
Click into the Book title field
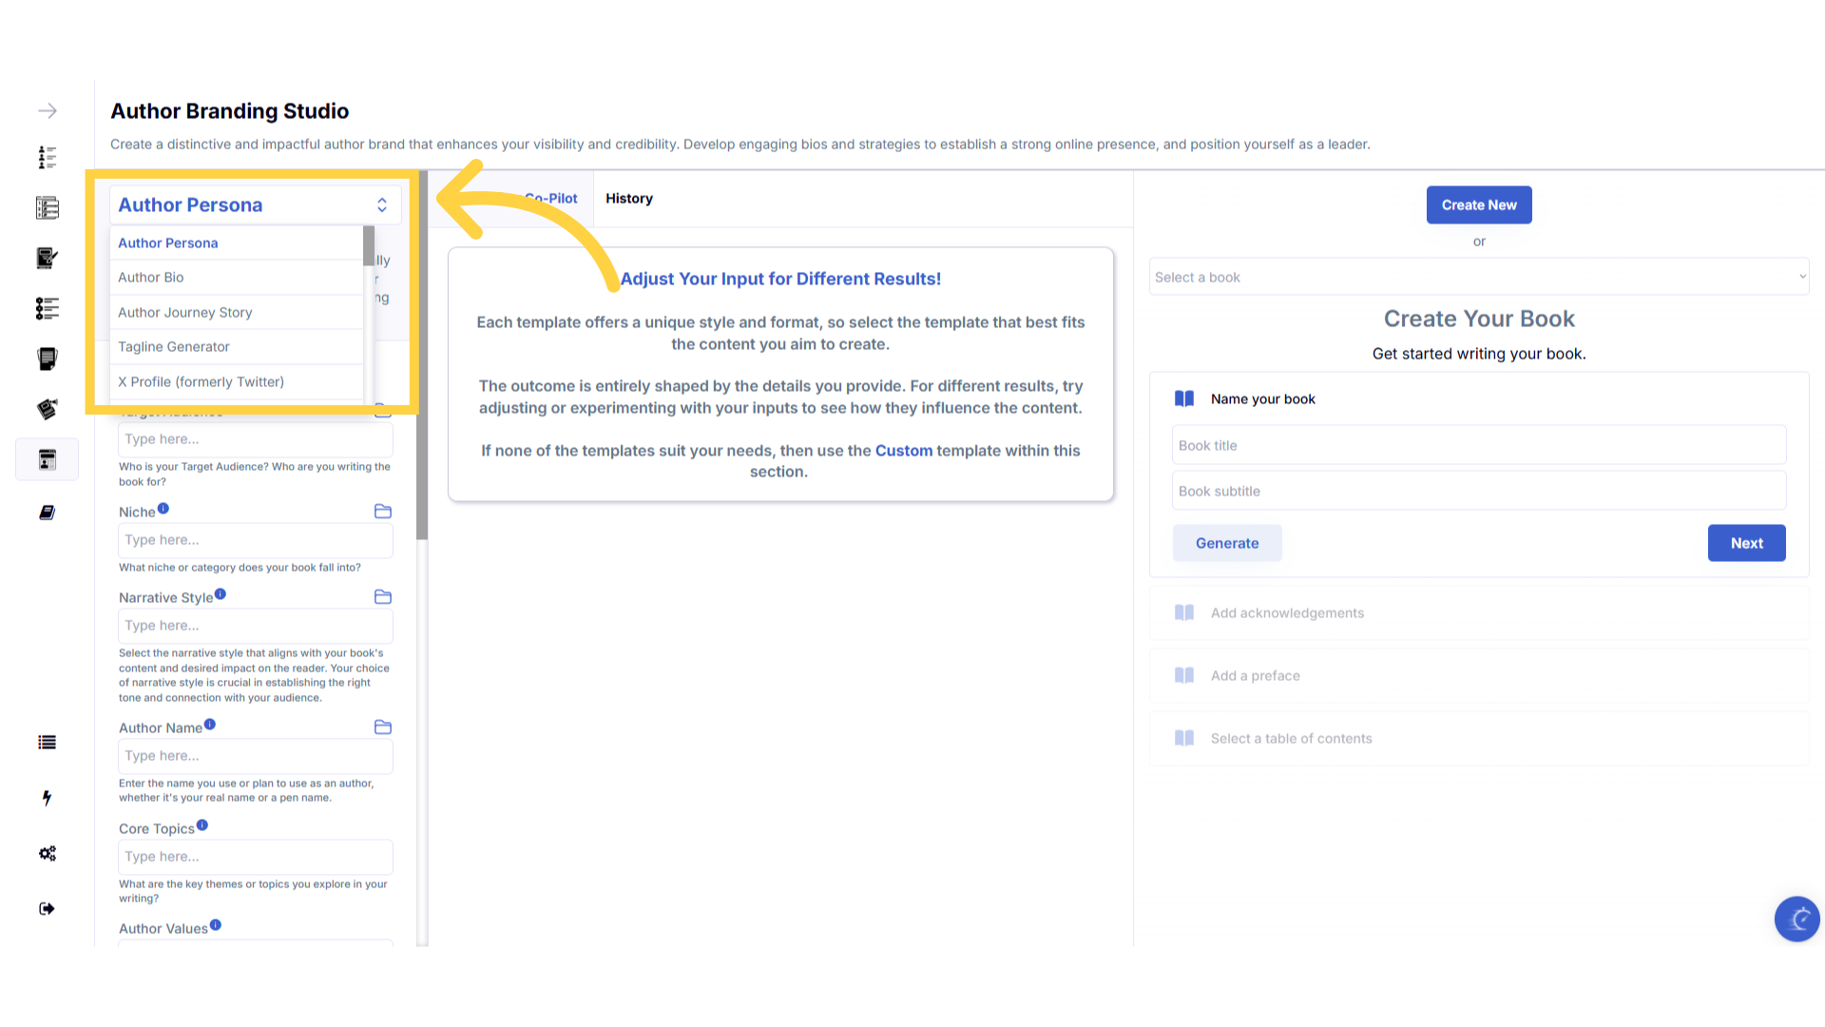point(1479,445)
